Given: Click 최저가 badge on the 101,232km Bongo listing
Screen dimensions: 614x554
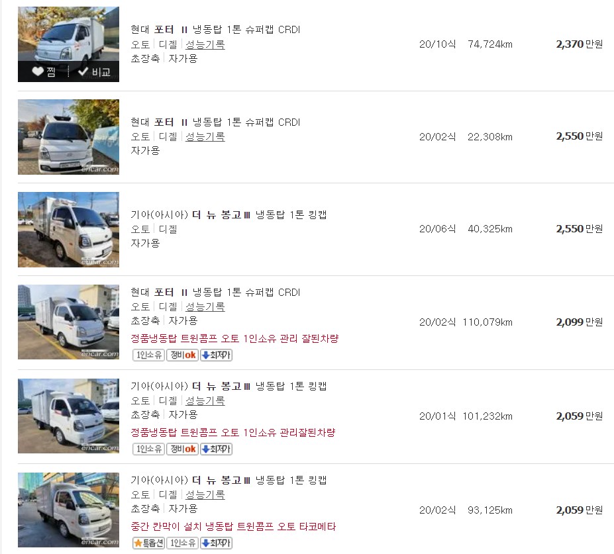Looking at the screenshot, I should pos(216,449).
